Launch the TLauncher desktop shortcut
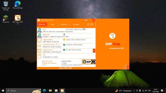This screenshot has width=166, height=93. 6,19
